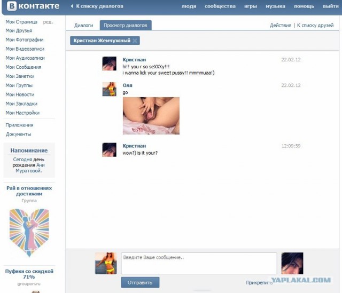Open Мои Сообщения
The width and height of the screenshot is (342, 293).
(24, 67)
